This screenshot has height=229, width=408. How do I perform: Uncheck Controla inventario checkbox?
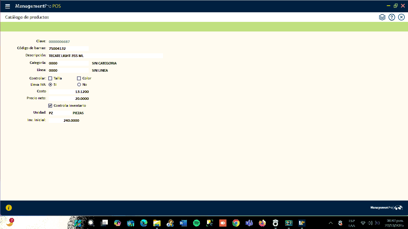(x=50, y=106)
